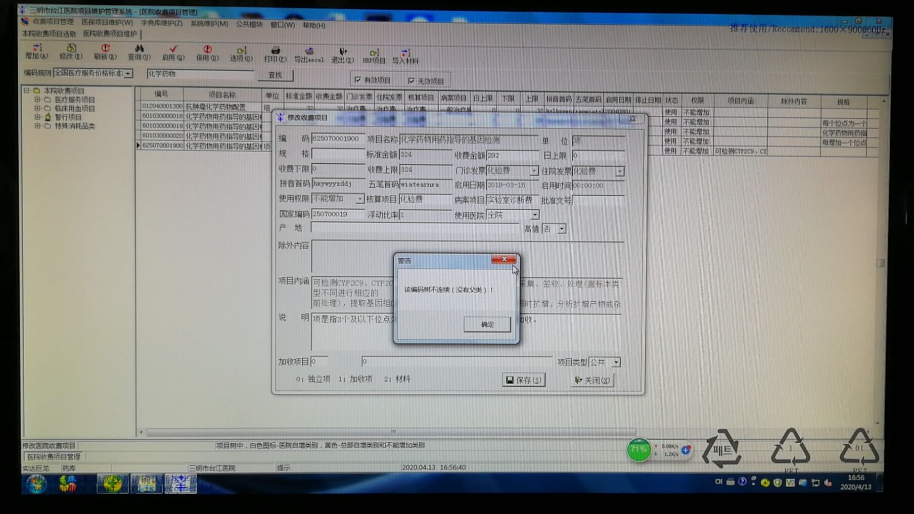Click the 保存(S) button
Image resolution: width=914 pixels, height=514 pixels.
click(524, 380)
